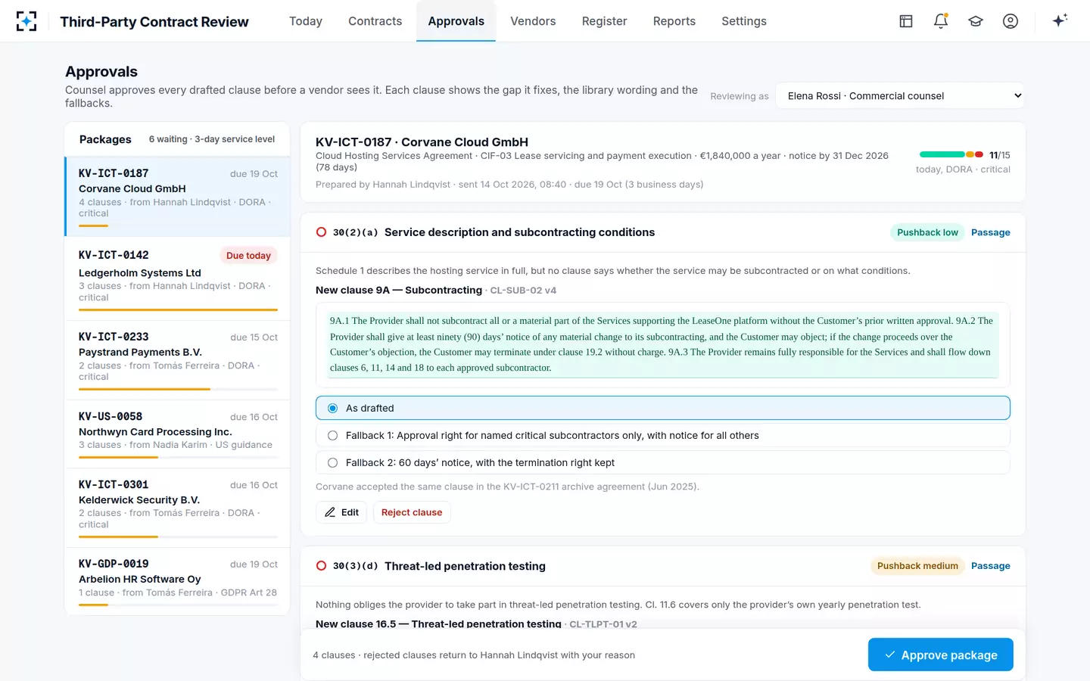Select package KV-ICT-0233 Paystrand Payments

(178, 359)
